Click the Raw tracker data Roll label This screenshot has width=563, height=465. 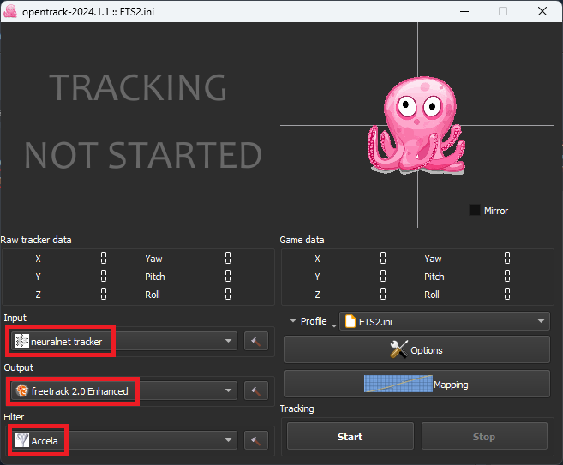point(153,295)
